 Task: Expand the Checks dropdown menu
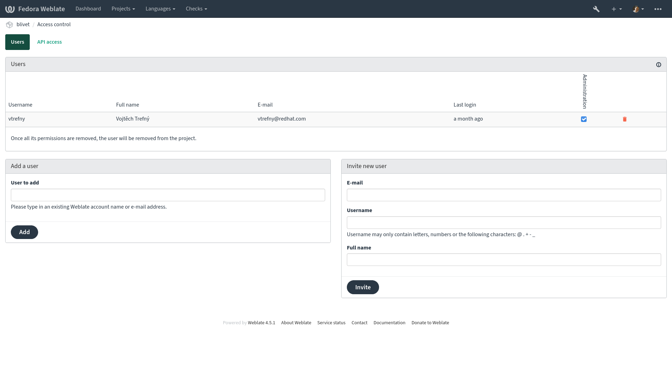[196, 9]
